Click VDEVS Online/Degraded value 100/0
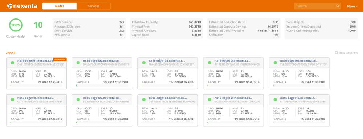Image resolution: width=363 pixels, height=139 pixels. 352,30
